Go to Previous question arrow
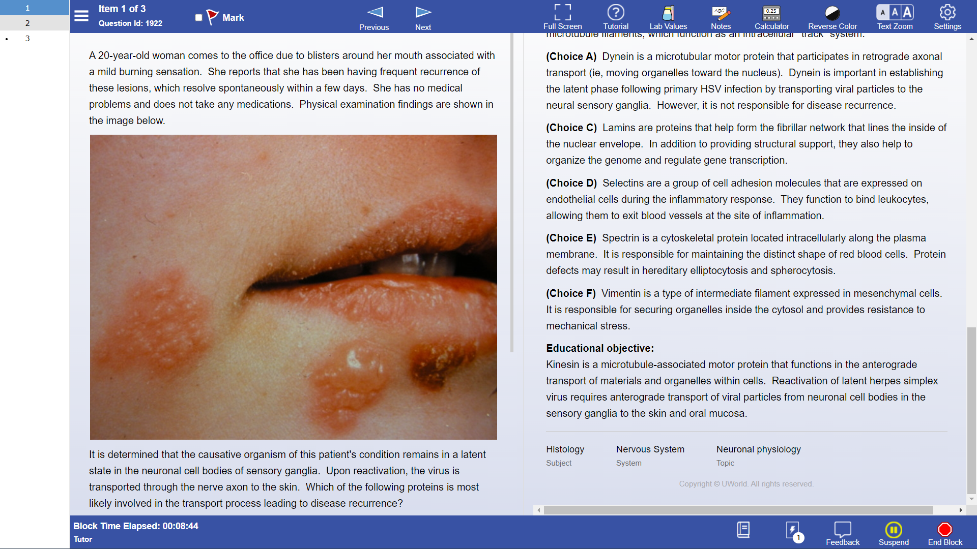 click(374, 18)
